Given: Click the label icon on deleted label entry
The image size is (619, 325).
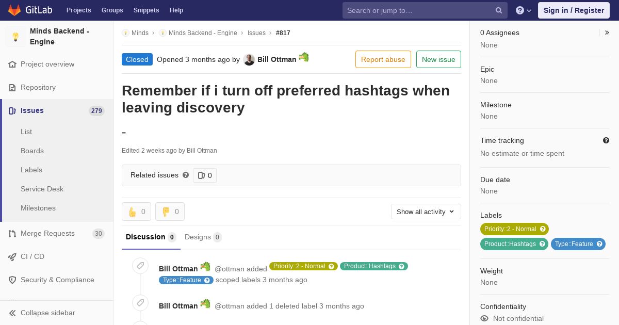Looking at the screenshot, I should tap(140, 303).
